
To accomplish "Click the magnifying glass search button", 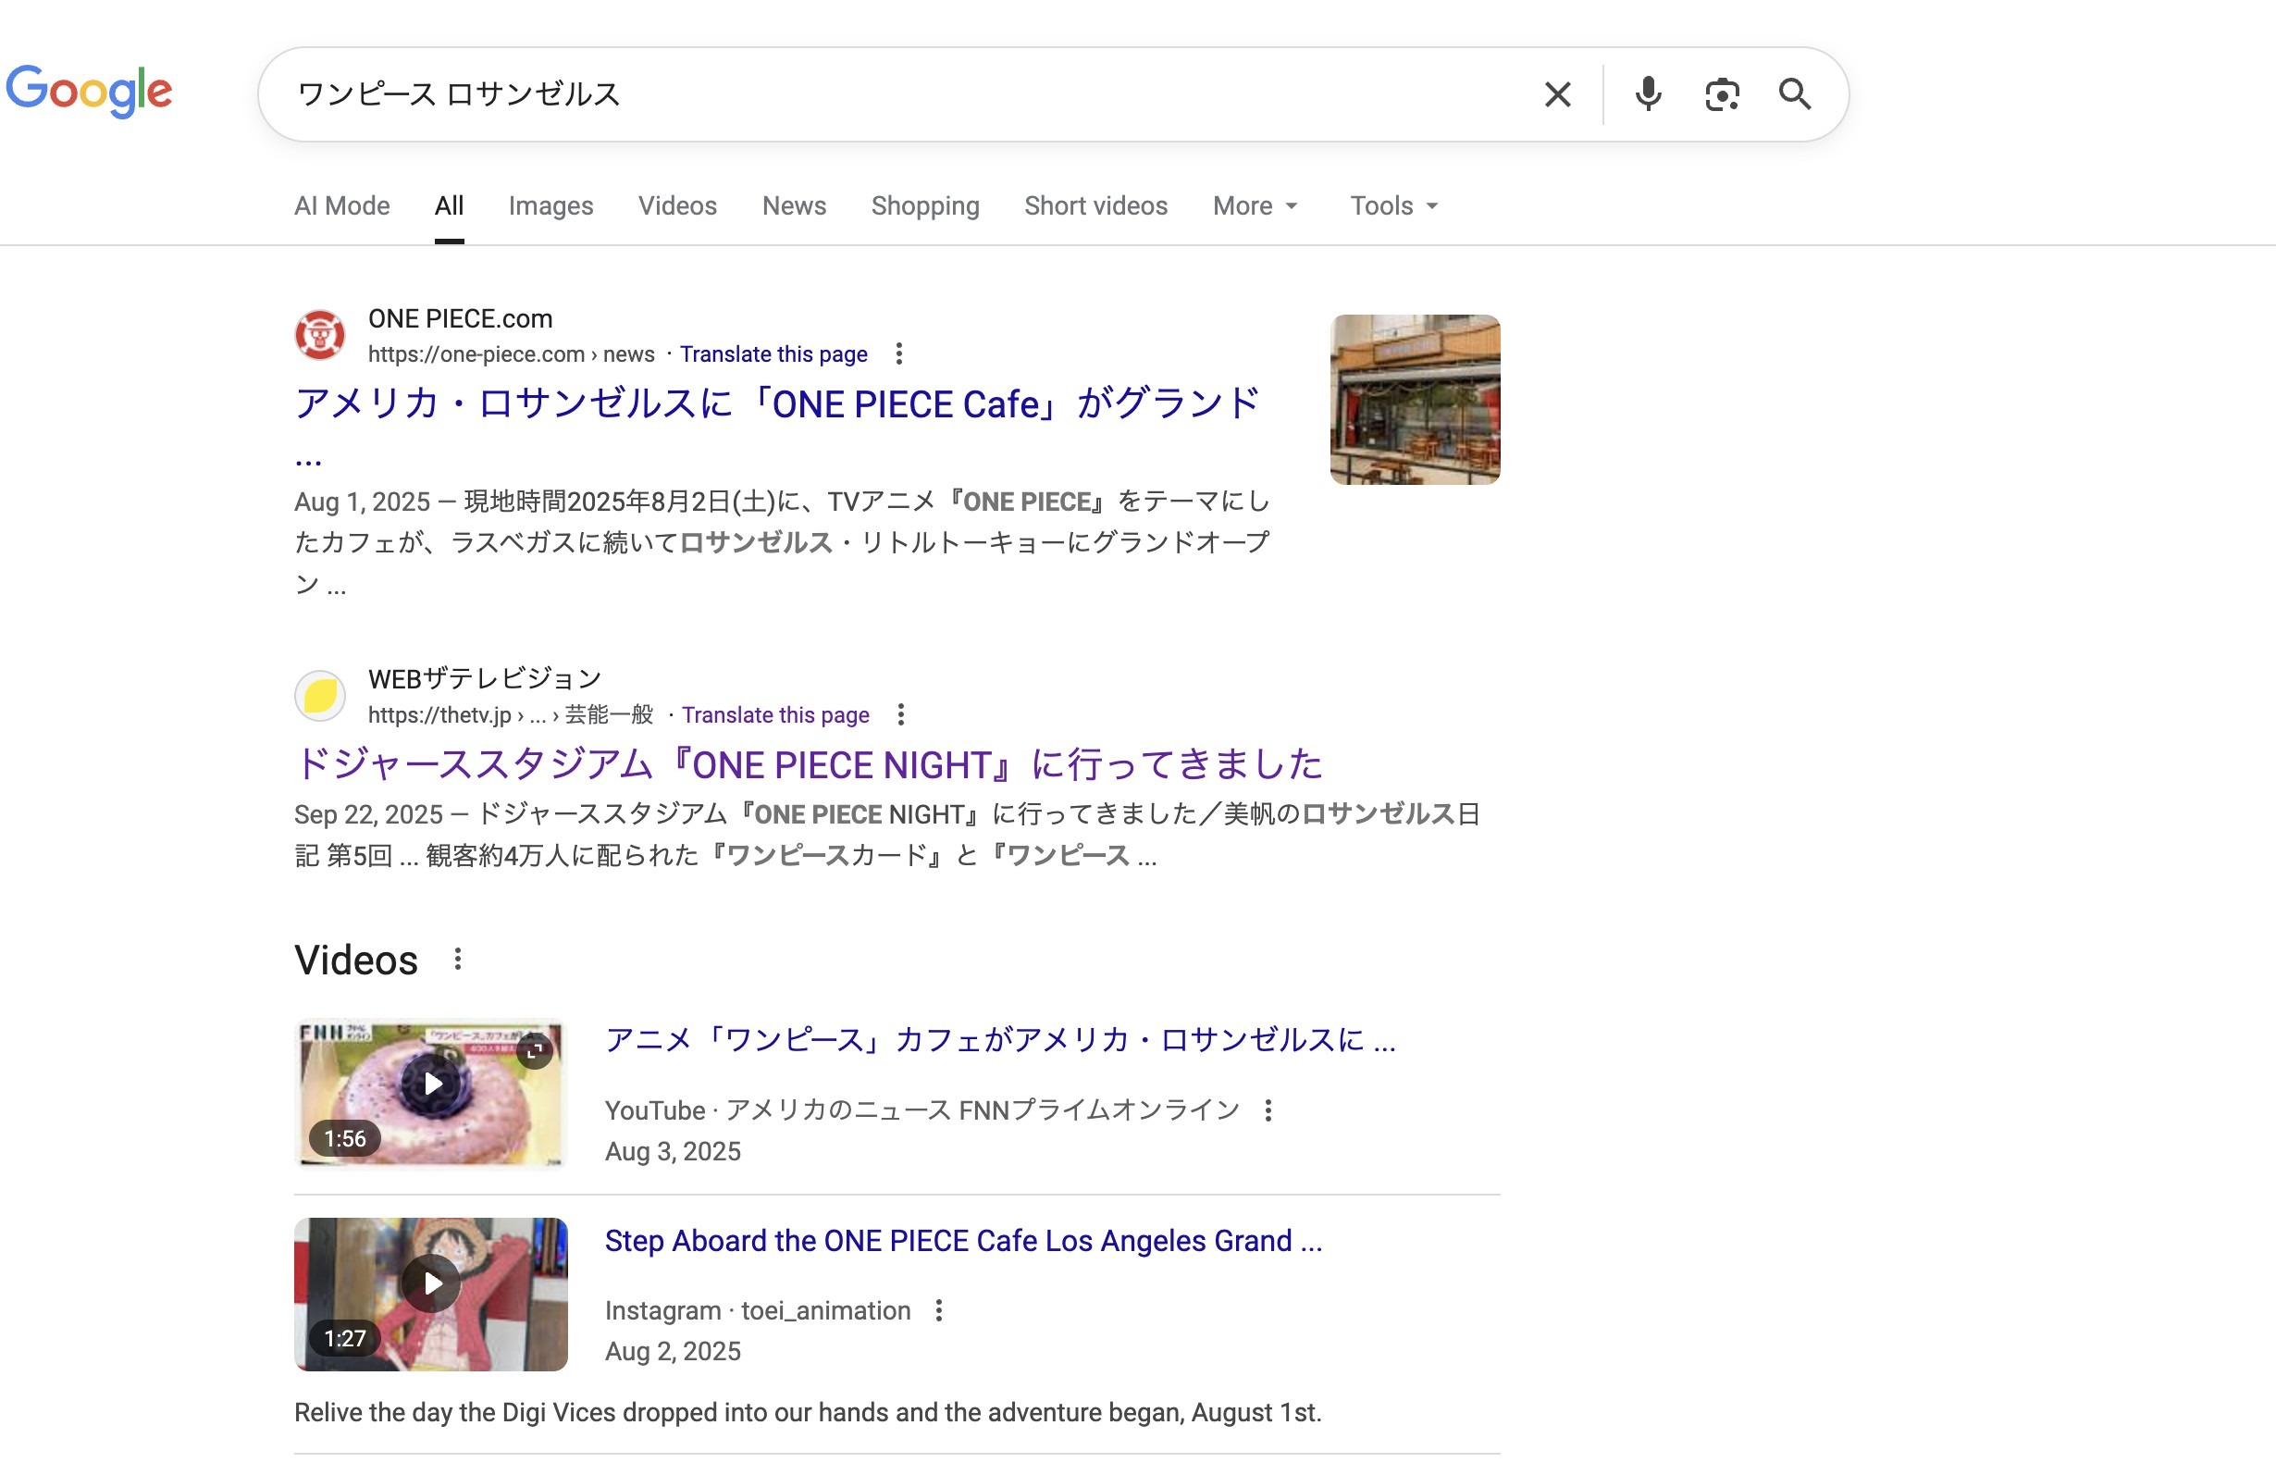I will [x=1794, y=94].
